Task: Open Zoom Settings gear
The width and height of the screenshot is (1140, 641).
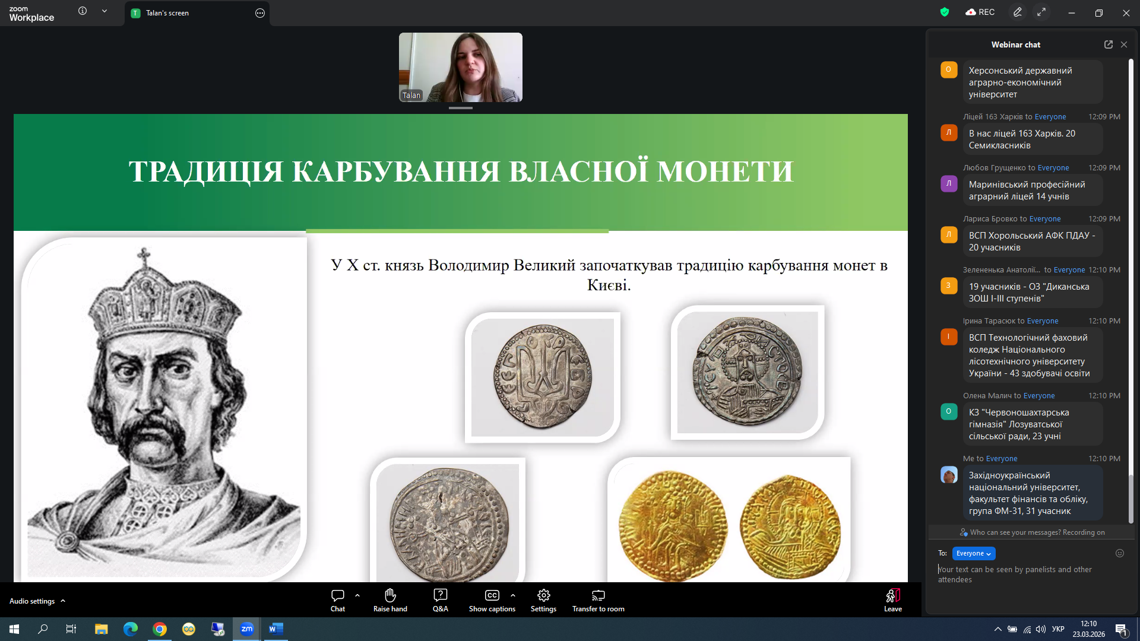Action: 543,595
